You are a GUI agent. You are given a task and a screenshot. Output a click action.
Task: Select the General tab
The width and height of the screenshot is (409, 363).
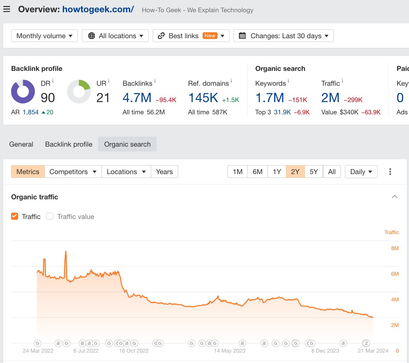[21, 144]
